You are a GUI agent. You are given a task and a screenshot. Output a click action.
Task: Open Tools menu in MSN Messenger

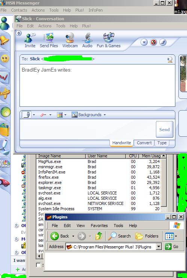[54, 10]
